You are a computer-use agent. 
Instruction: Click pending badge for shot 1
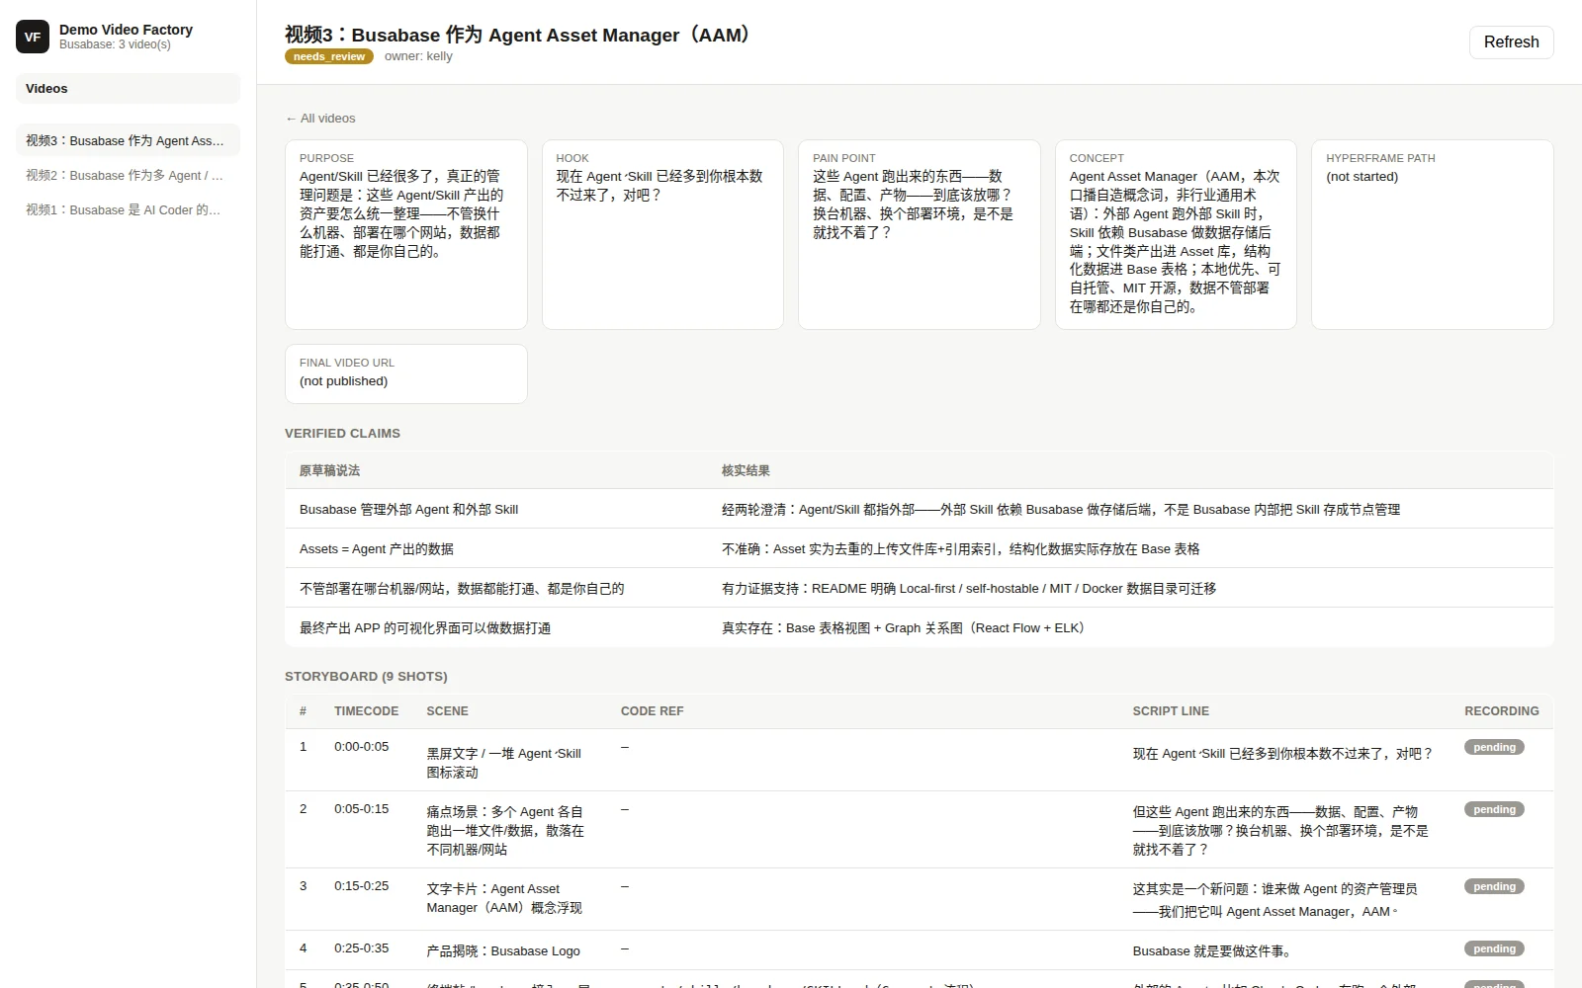[x=1494, y=747]
